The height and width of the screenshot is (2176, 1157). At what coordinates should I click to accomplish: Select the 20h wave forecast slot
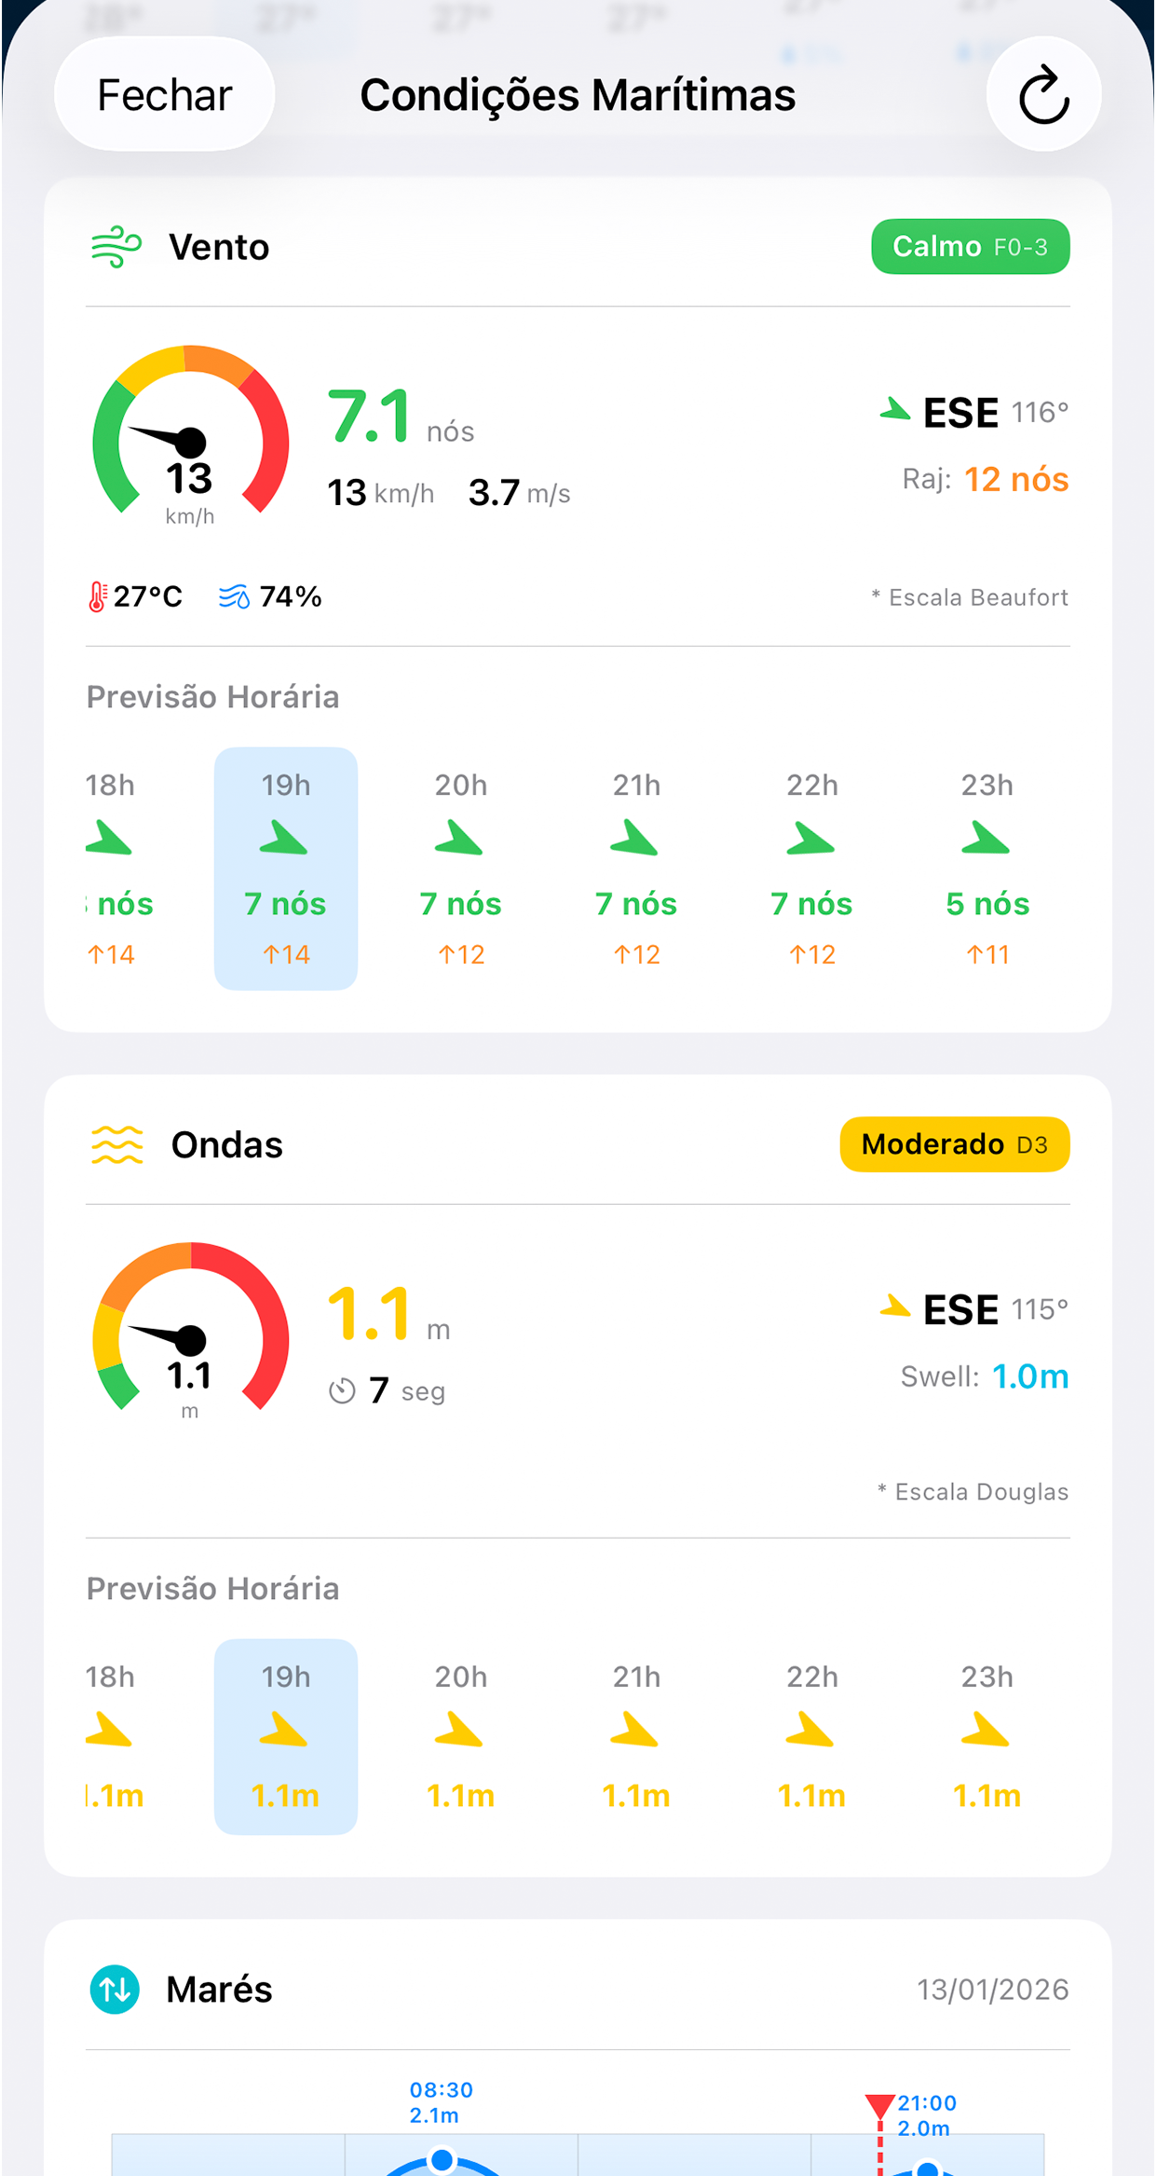coord(461,1736)
